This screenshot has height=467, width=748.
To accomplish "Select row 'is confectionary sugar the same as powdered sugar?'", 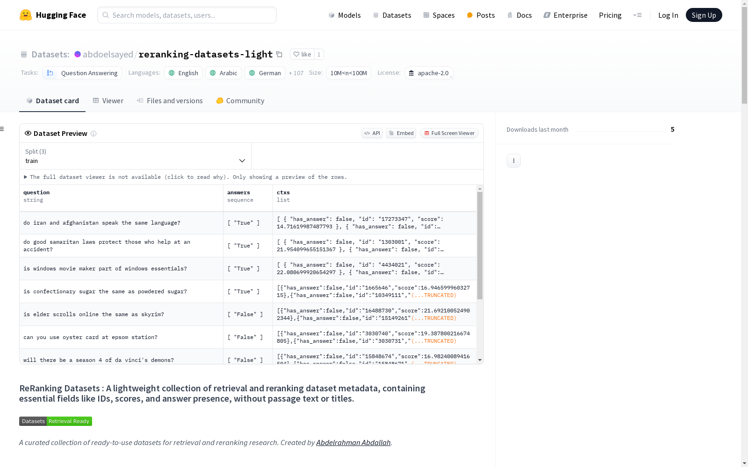I will click(248, 291).
